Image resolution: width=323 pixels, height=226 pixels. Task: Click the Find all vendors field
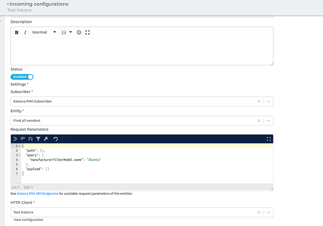click(x=142, y=120)
